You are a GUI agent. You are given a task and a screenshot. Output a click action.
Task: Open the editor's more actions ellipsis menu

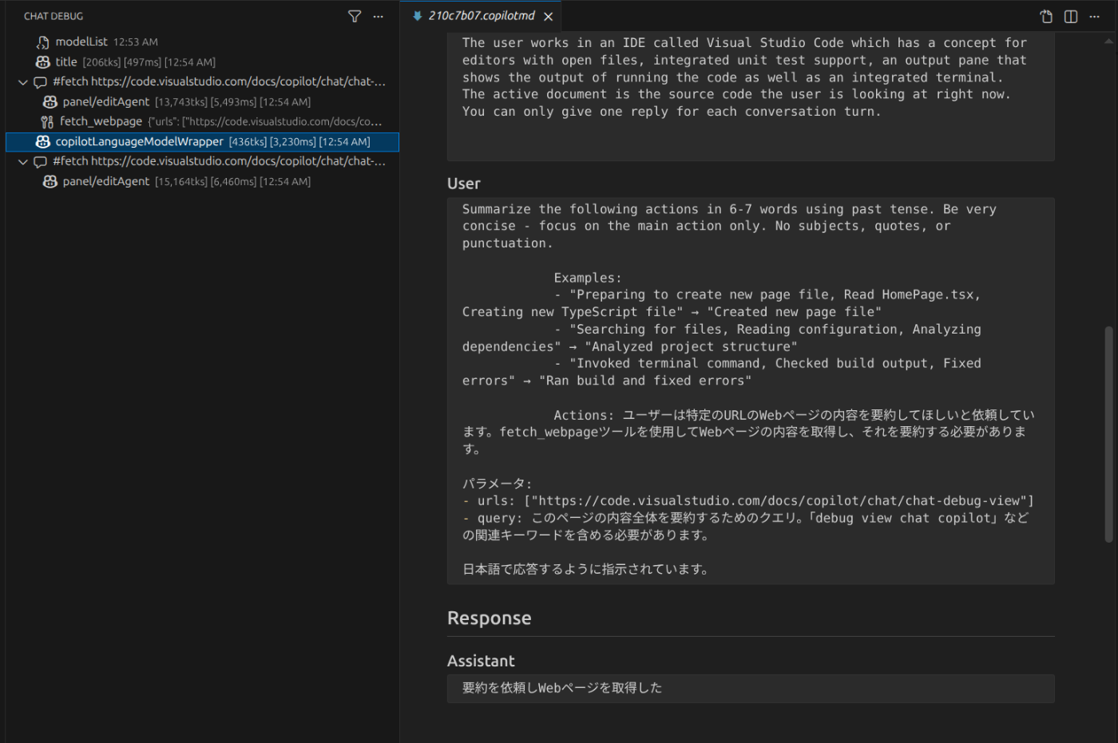click(1094, 17)
